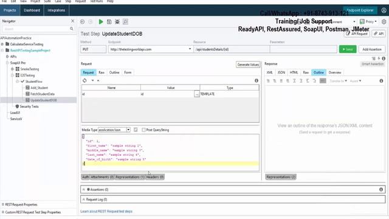Click first response outline toolbar icon

[268, 81]
